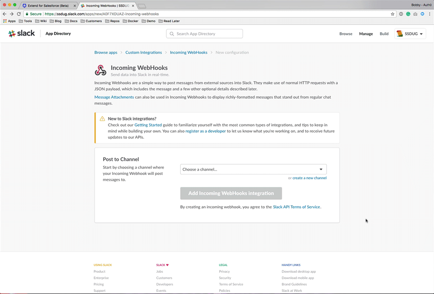Image resolution: width=434 pixels, height=294 pixels.
Task: Open Download mobile app footer link
Action: [x=298, y=278]
